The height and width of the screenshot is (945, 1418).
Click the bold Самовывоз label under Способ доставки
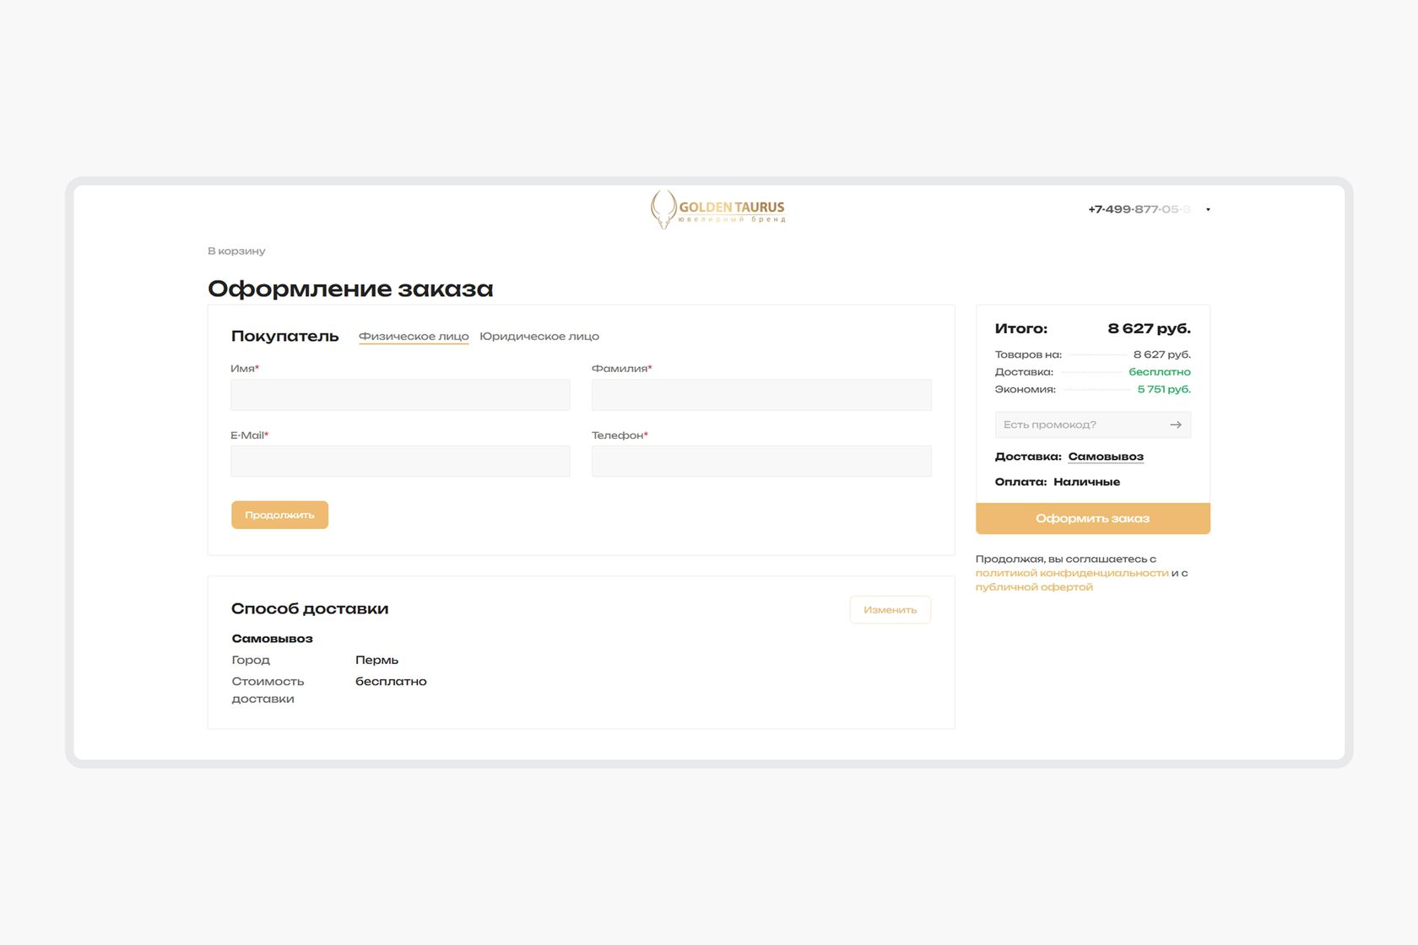272,639
